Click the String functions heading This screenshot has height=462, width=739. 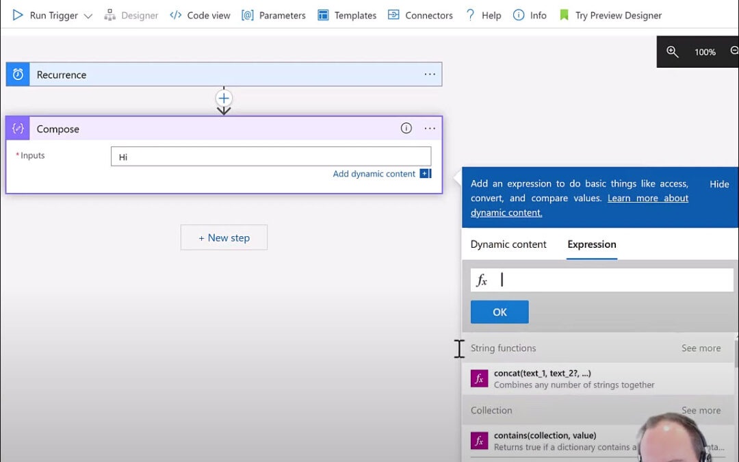click(x=504, y=348)
